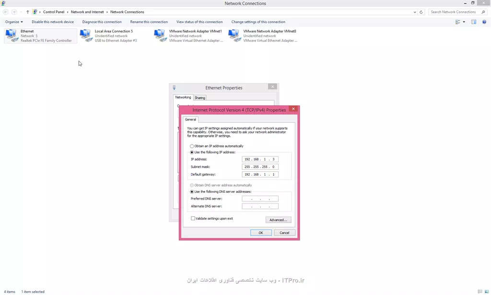Open the help question mark icon

(484, 22)
